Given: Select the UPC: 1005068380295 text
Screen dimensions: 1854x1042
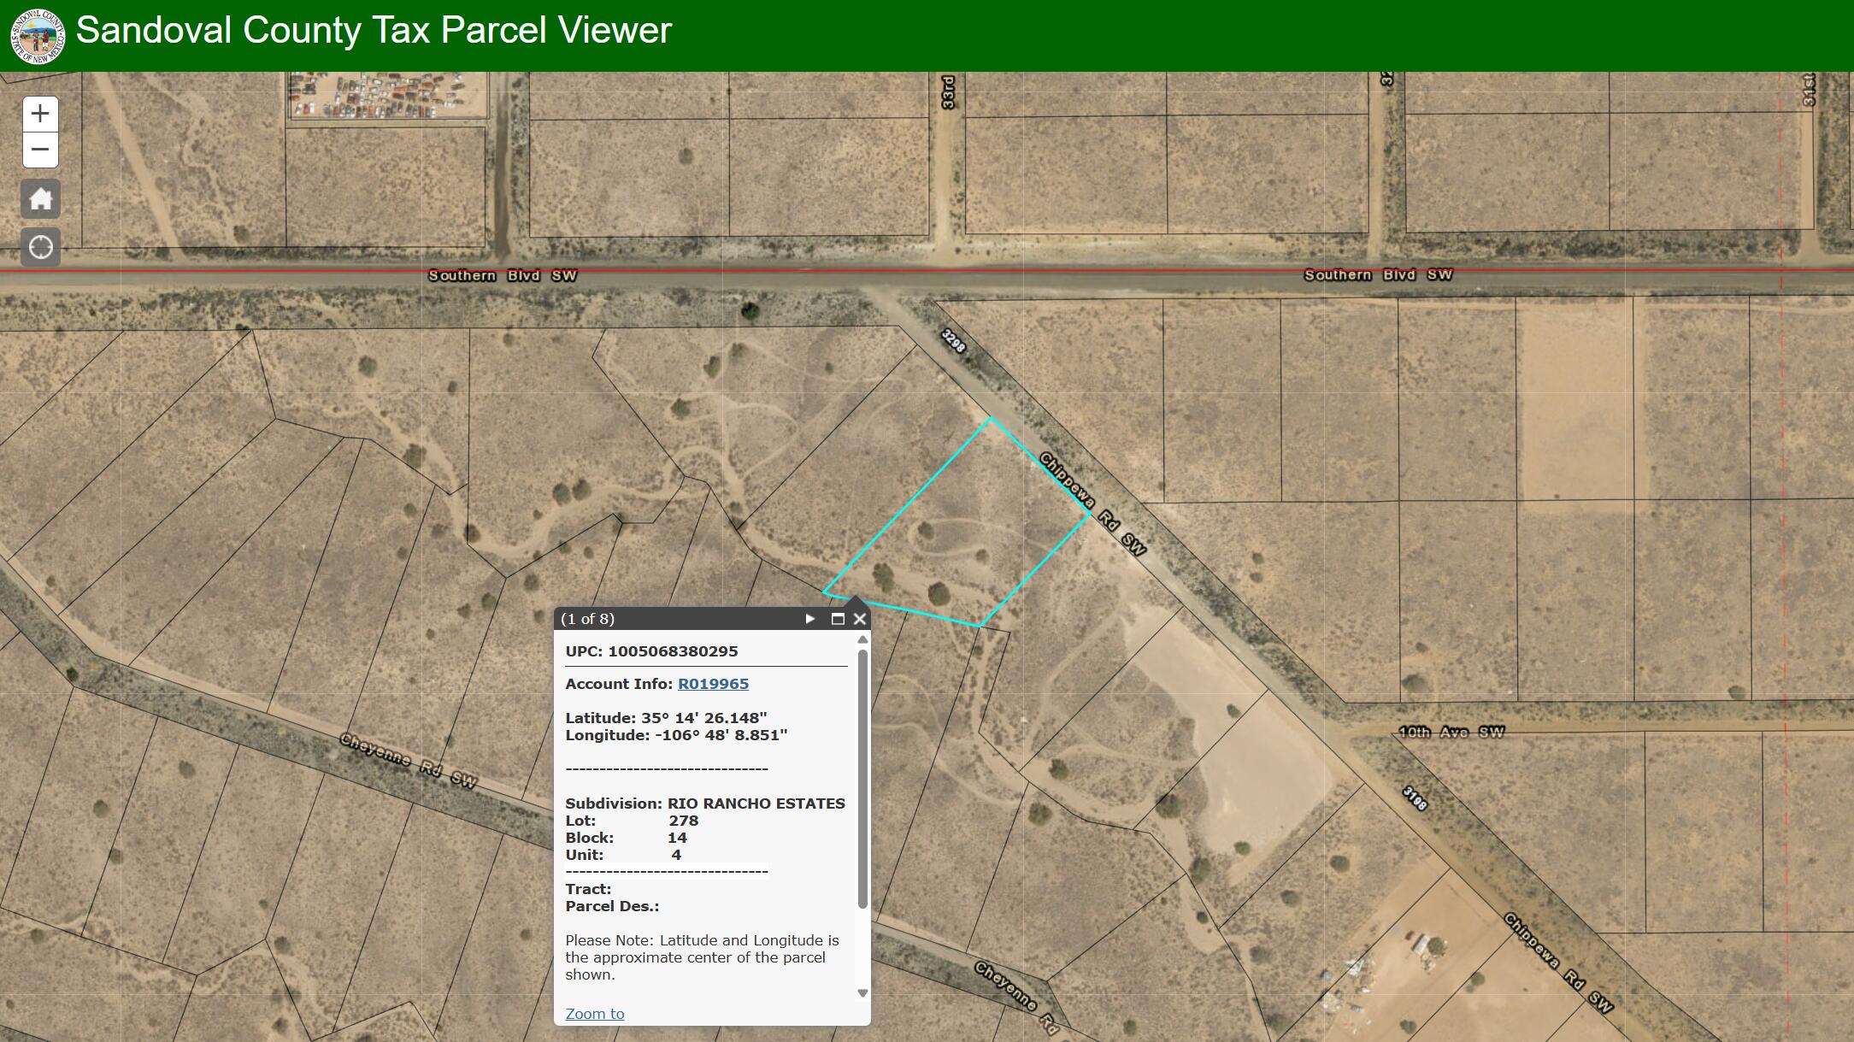Looking at the screenshot, I should coord(651,651).
